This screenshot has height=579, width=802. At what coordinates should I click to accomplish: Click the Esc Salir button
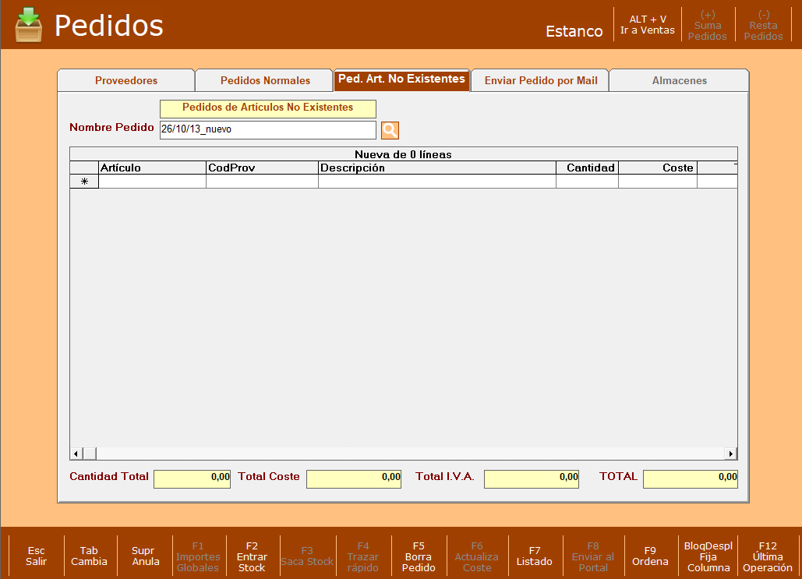(x=37, y=556)
